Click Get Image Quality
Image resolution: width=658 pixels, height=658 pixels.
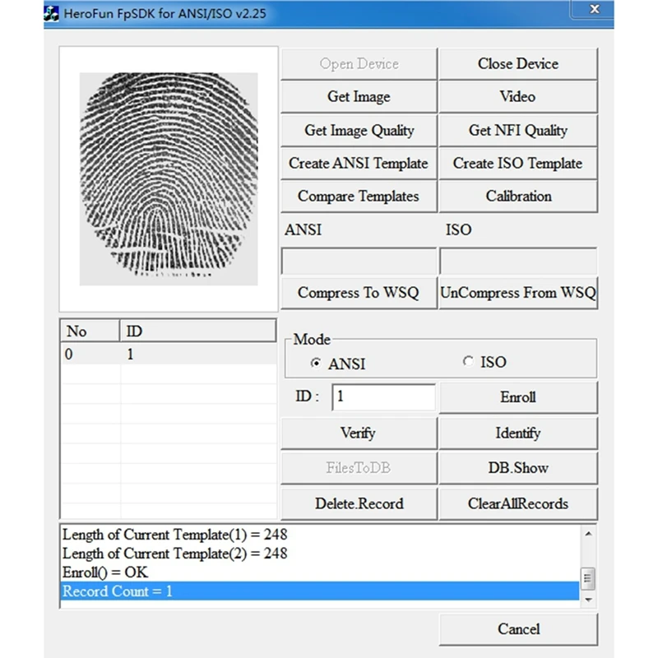pyautogui.click(x=359, y=130)
